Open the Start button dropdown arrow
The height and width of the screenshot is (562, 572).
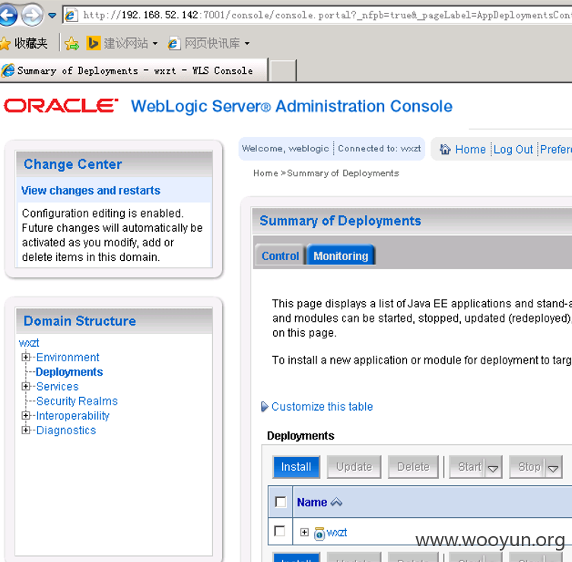(x=493, y=467)
